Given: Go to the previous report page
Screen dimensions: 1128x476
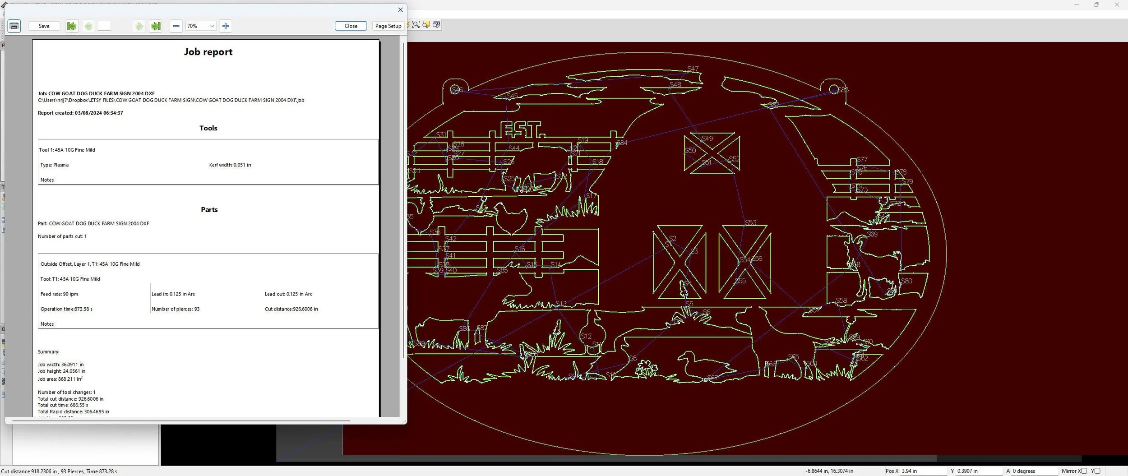Looking at the screenshot, I should coord(88,26).
